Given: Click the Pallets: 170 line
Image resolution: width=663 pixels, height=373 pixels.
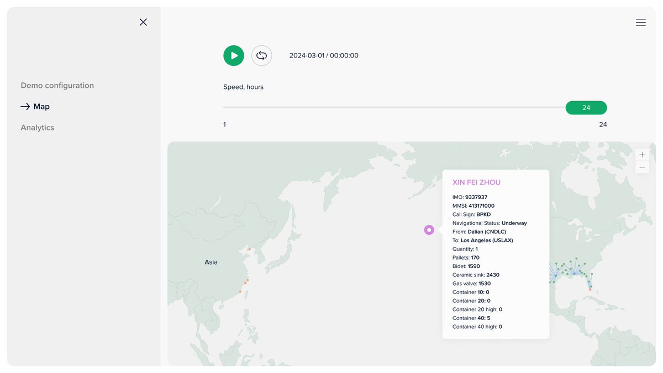Looking at the screenshot, I should tap(466, 258).
